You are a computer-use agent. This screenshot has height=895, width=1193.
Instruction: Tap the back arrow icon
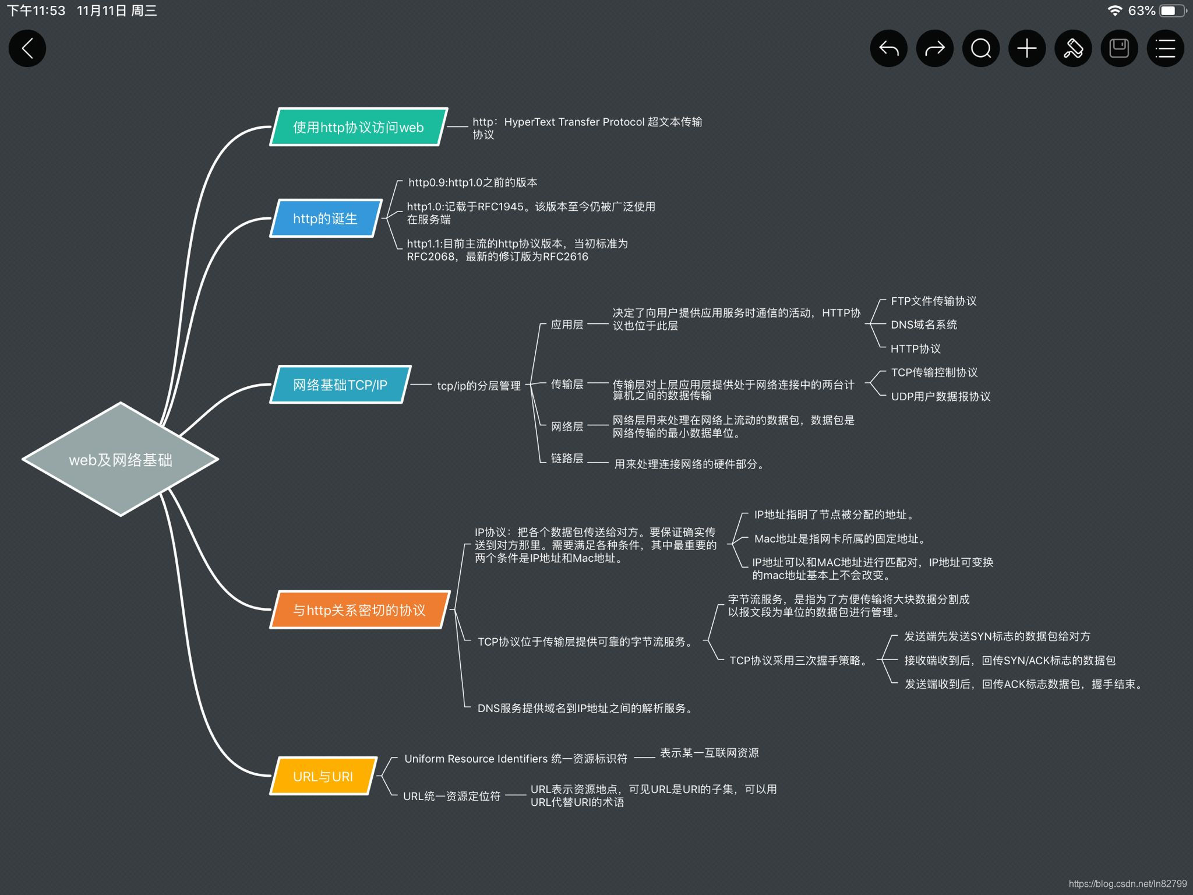(x=27, y=48)
